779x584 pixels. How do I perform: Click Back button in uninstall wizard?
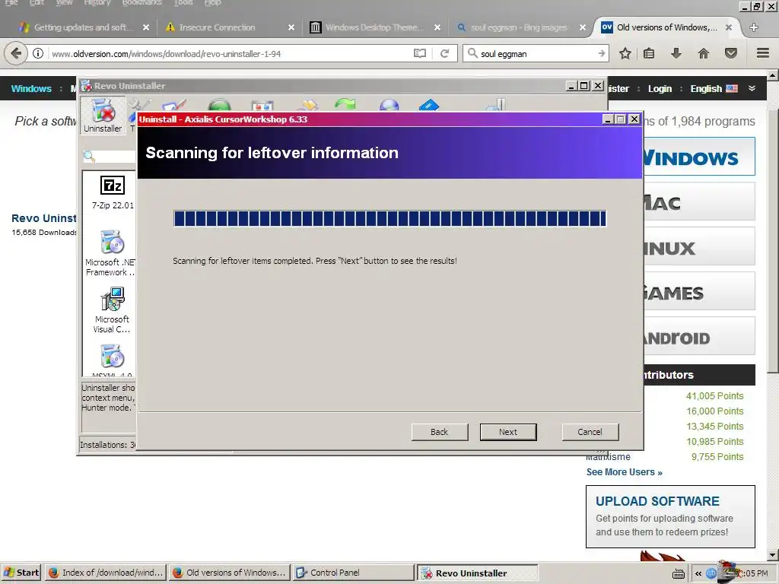coord(439,432)
